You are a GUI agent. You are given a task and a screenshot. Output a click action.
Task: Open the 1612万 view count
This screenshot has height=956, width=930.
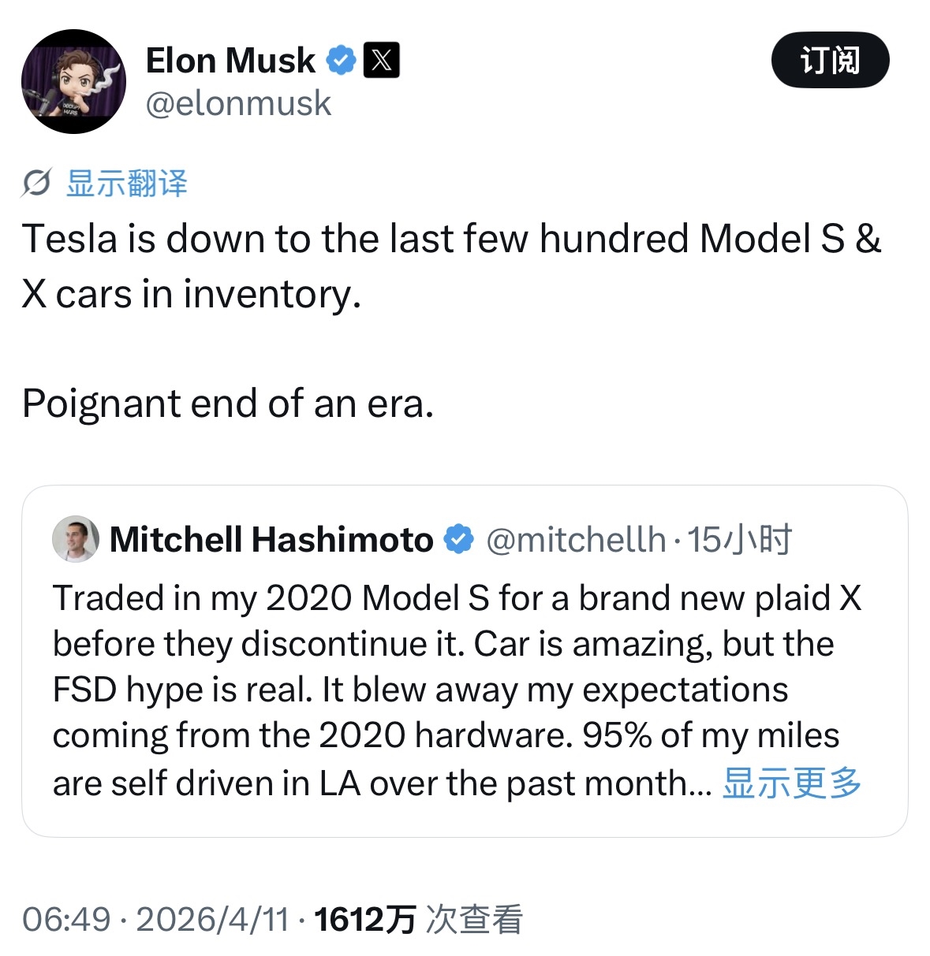pyautogui.click(x=364, y=919)
